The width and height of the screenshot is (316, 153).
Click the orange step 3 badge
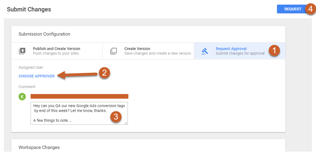tap(116, 117)
